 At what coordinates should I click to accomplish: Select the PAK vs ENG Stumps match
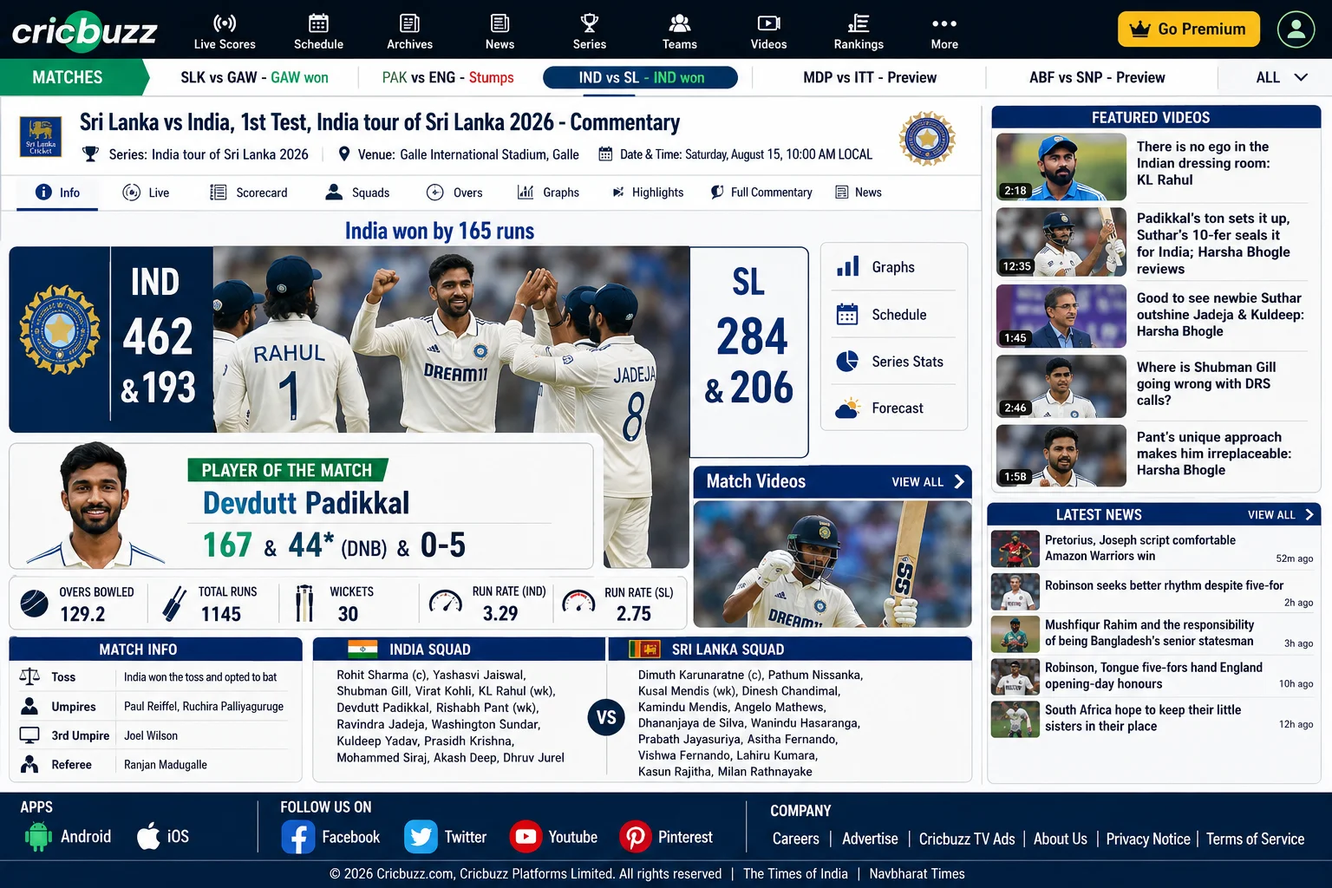(x=447, y=77)
